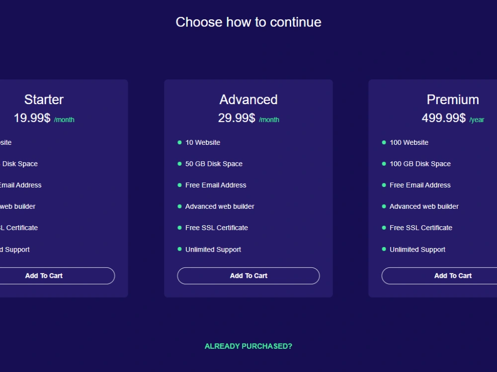Screen dimensions: 497x372
Task: Click Add To Cart on the Premium plan
Action: pyautogui.click(x=453, y=276)
